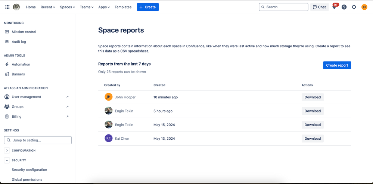Screen dimensions: 373x184
Task: Click the site logo avatar beside Home
Action: [16, 7]
